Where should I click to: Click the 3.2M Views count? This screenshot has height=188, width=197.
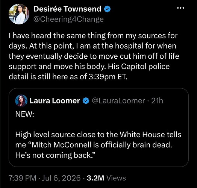tap(106, 178)
